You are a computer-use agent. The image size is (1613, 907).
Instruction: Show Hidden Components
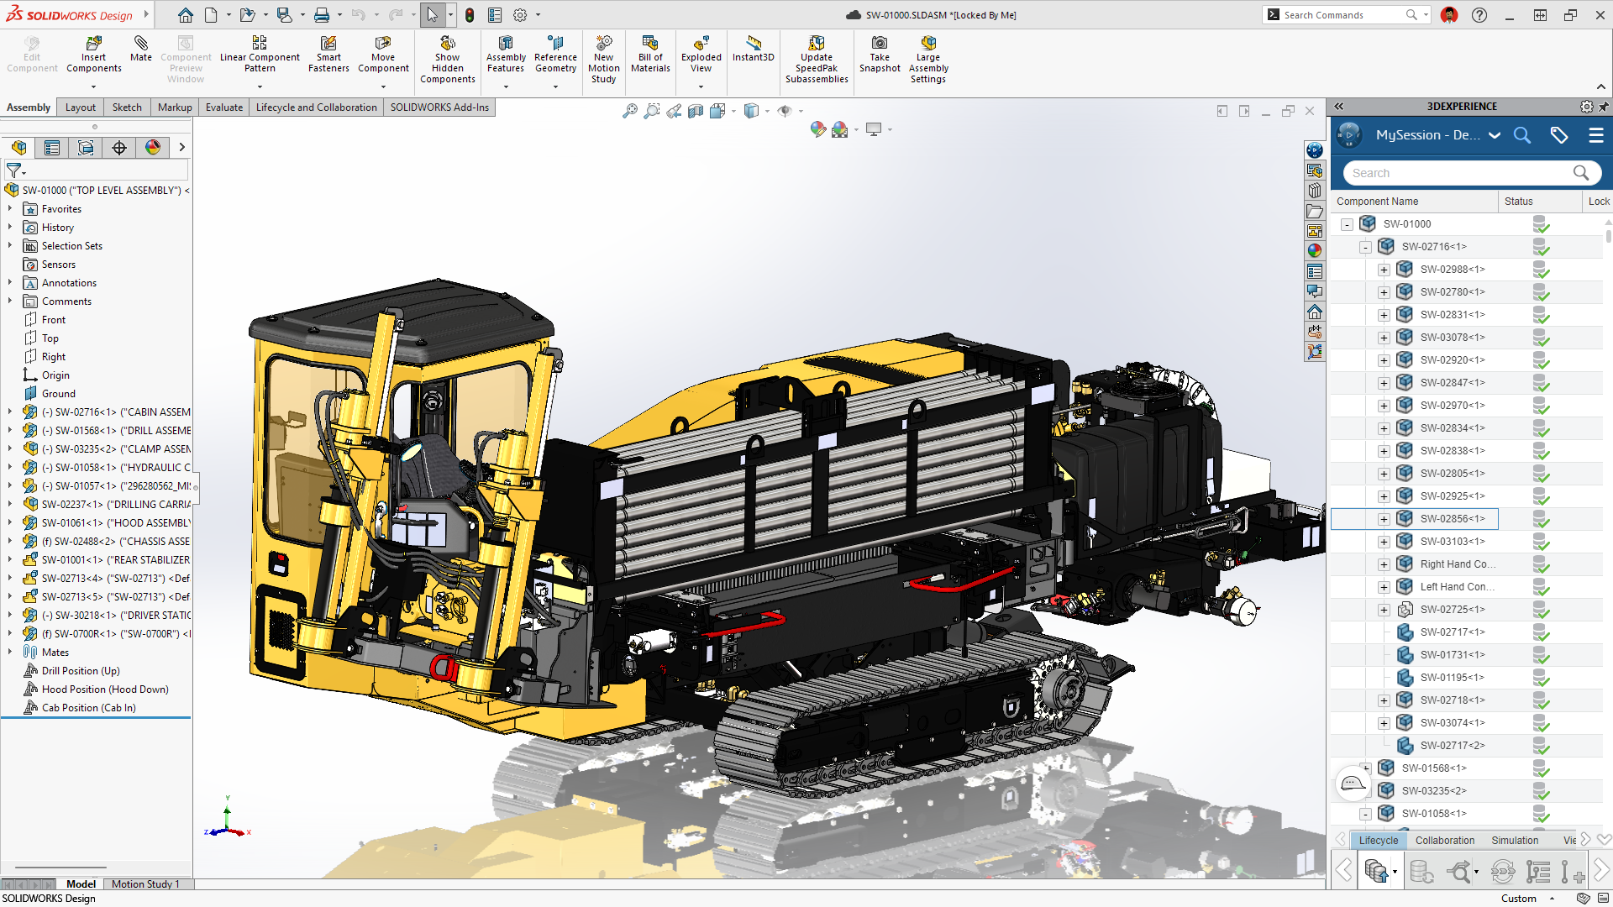[447, 60]
